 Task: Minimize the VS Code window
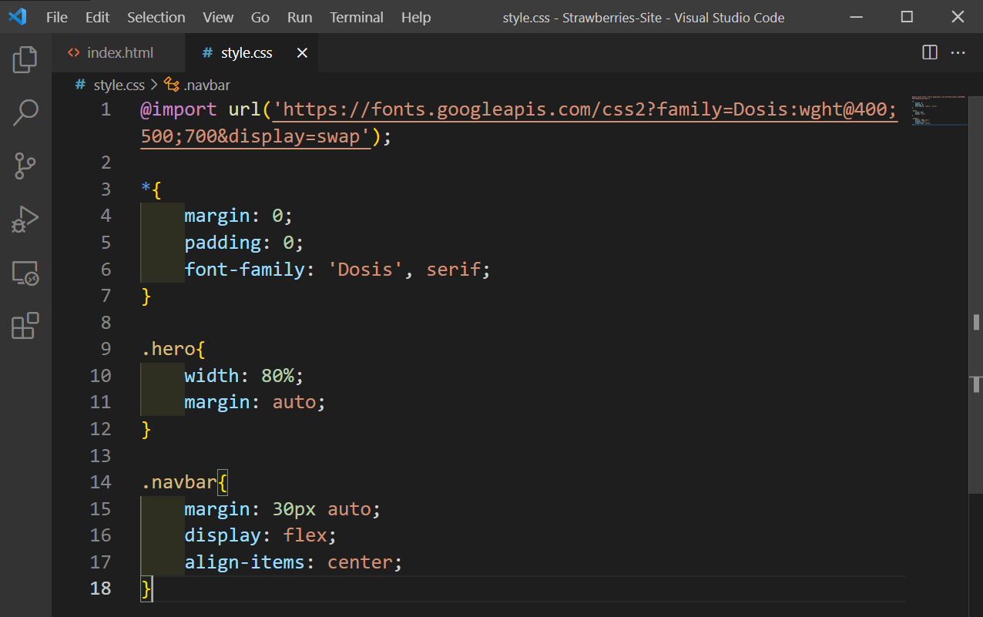857,17
